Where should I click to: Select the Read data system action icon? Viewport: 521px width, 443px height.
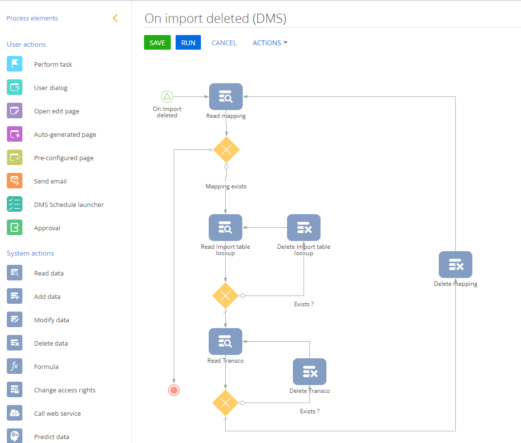(x=14, y=273)
